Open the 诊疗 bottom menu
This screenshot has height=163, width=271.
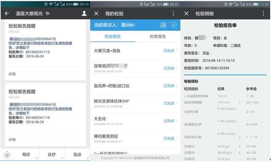(x=52, y=155)
